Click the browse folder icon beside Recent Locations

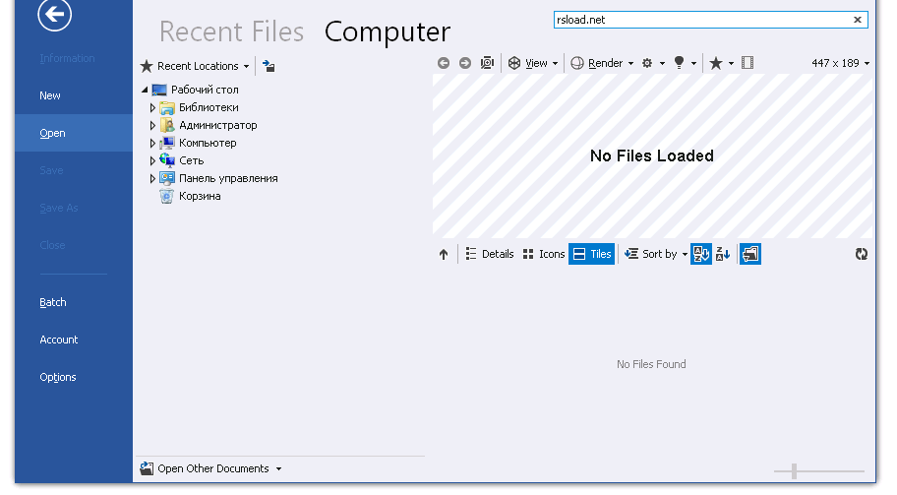[x=269, y=66]
